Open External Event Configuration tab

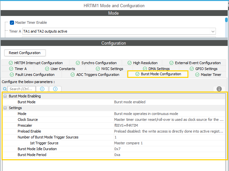[x=195, y=63]
